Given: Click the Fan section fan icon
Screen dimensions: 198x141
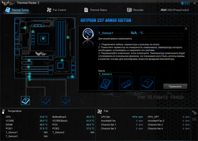Looking at the screenshot, I should tap(100, 111).
